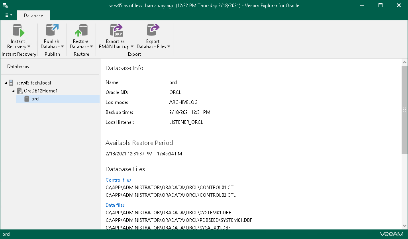The width and height of the screenshot is (408, 239).
Task: Click the orcl database cylinder icon
Action: [x=27, y=99]
